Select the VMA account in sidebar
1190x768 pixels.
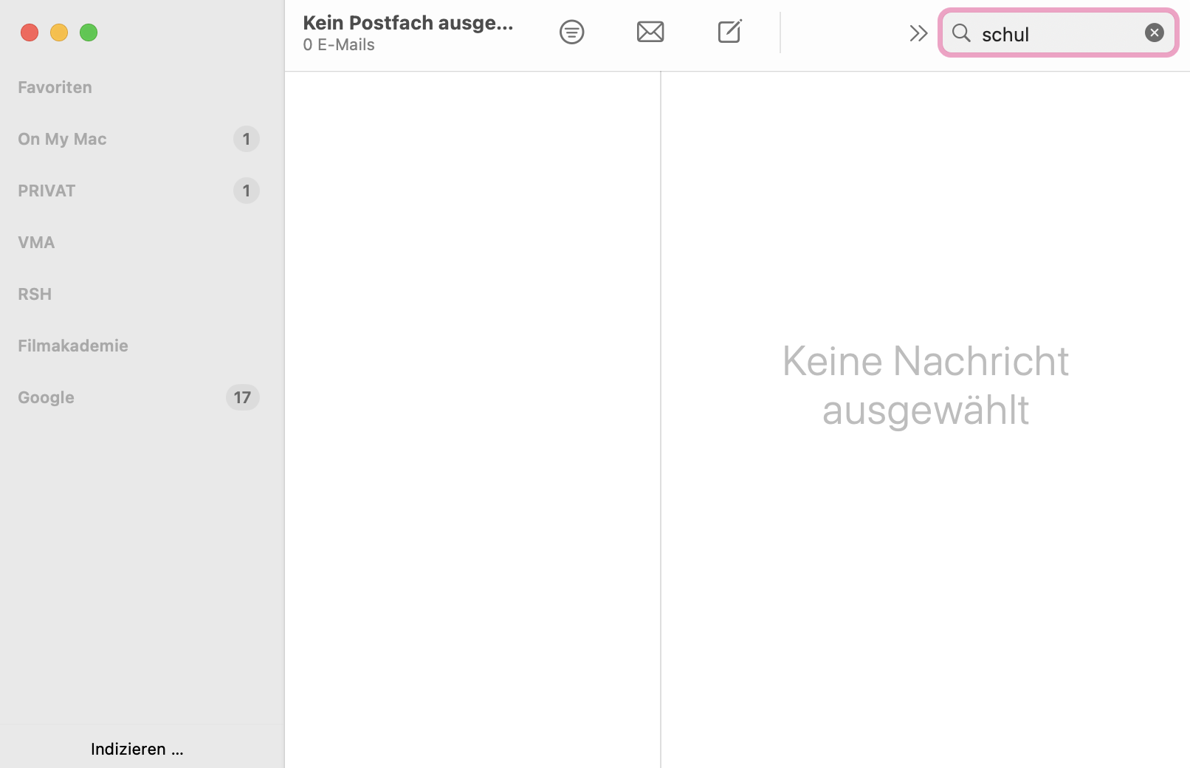point(37,242)
